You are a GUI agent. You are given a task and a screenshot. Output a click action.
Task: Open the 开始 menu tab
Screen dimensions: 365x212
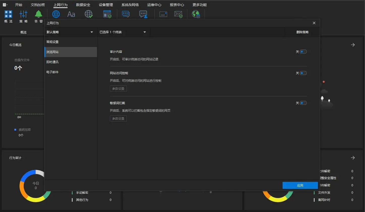coord(19,5)
